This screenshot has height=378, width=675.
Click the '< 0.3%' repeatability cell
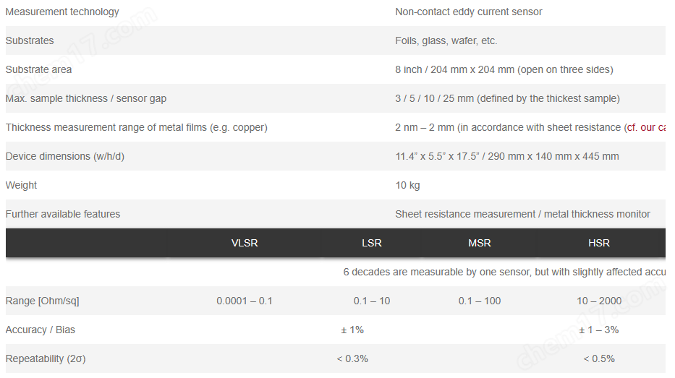pos(352,358)
